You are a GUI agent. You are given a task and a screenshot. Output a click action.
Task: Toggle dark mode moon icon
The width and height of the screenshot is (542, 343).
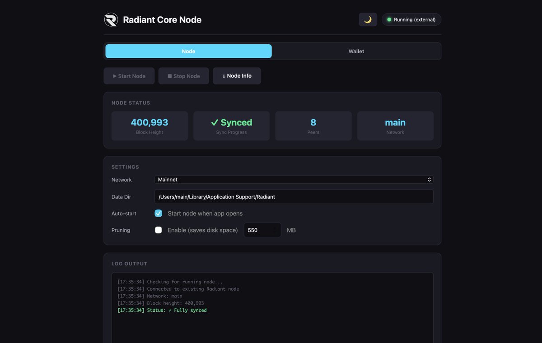[368, 19]
